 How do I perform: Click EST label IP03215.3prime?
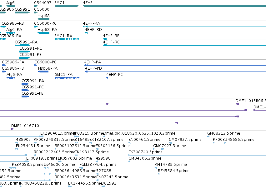(89, 133)
